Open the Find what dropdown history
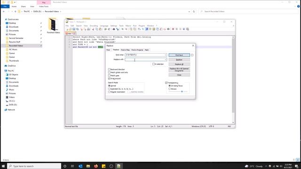 click(165, 55)
